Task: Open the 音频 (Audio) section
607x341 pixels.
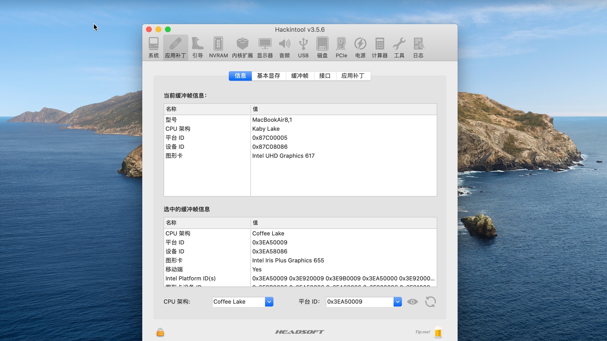Action: (x=284, y=47)
